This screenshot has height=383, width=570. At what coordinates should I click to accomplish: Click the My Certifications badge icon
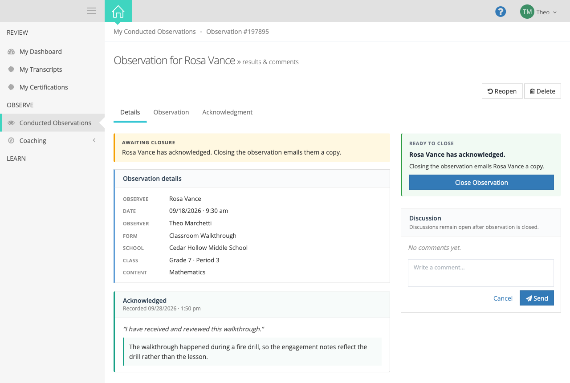(x=11, y=87)
